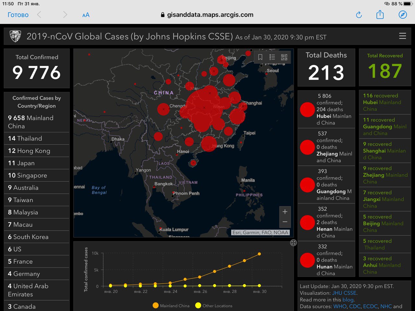
Task: Open the share sheet icon
Action: [380, 15]
